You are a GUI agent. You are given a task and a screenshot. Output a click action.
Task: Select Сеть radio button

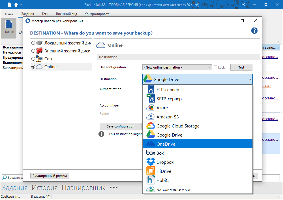33,59
